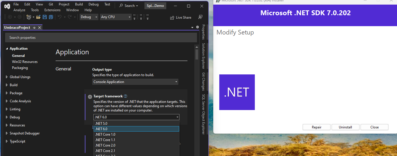Click the New Project toolbar icon
The height and width of the screenshot is (156, 397).
pyautogui.click(x=28, y=17)
